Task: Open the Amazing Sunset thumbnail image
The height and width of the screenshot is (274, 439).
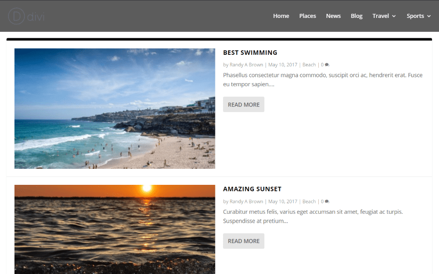Action: tap(115, 229)
